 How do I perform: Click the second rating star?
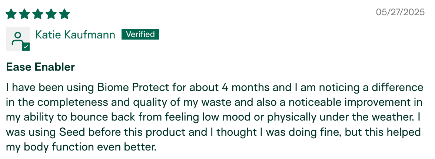tap(24, 14)
